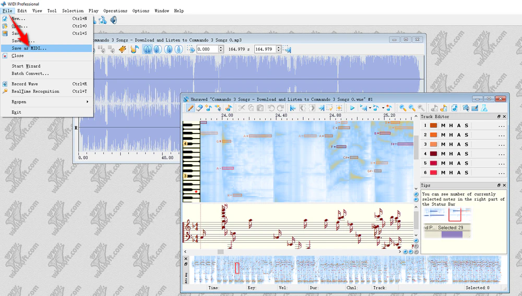Viewport: 522px width, 296px height.
Task: Select the eraser tool
Action: [x=199, y=108]
